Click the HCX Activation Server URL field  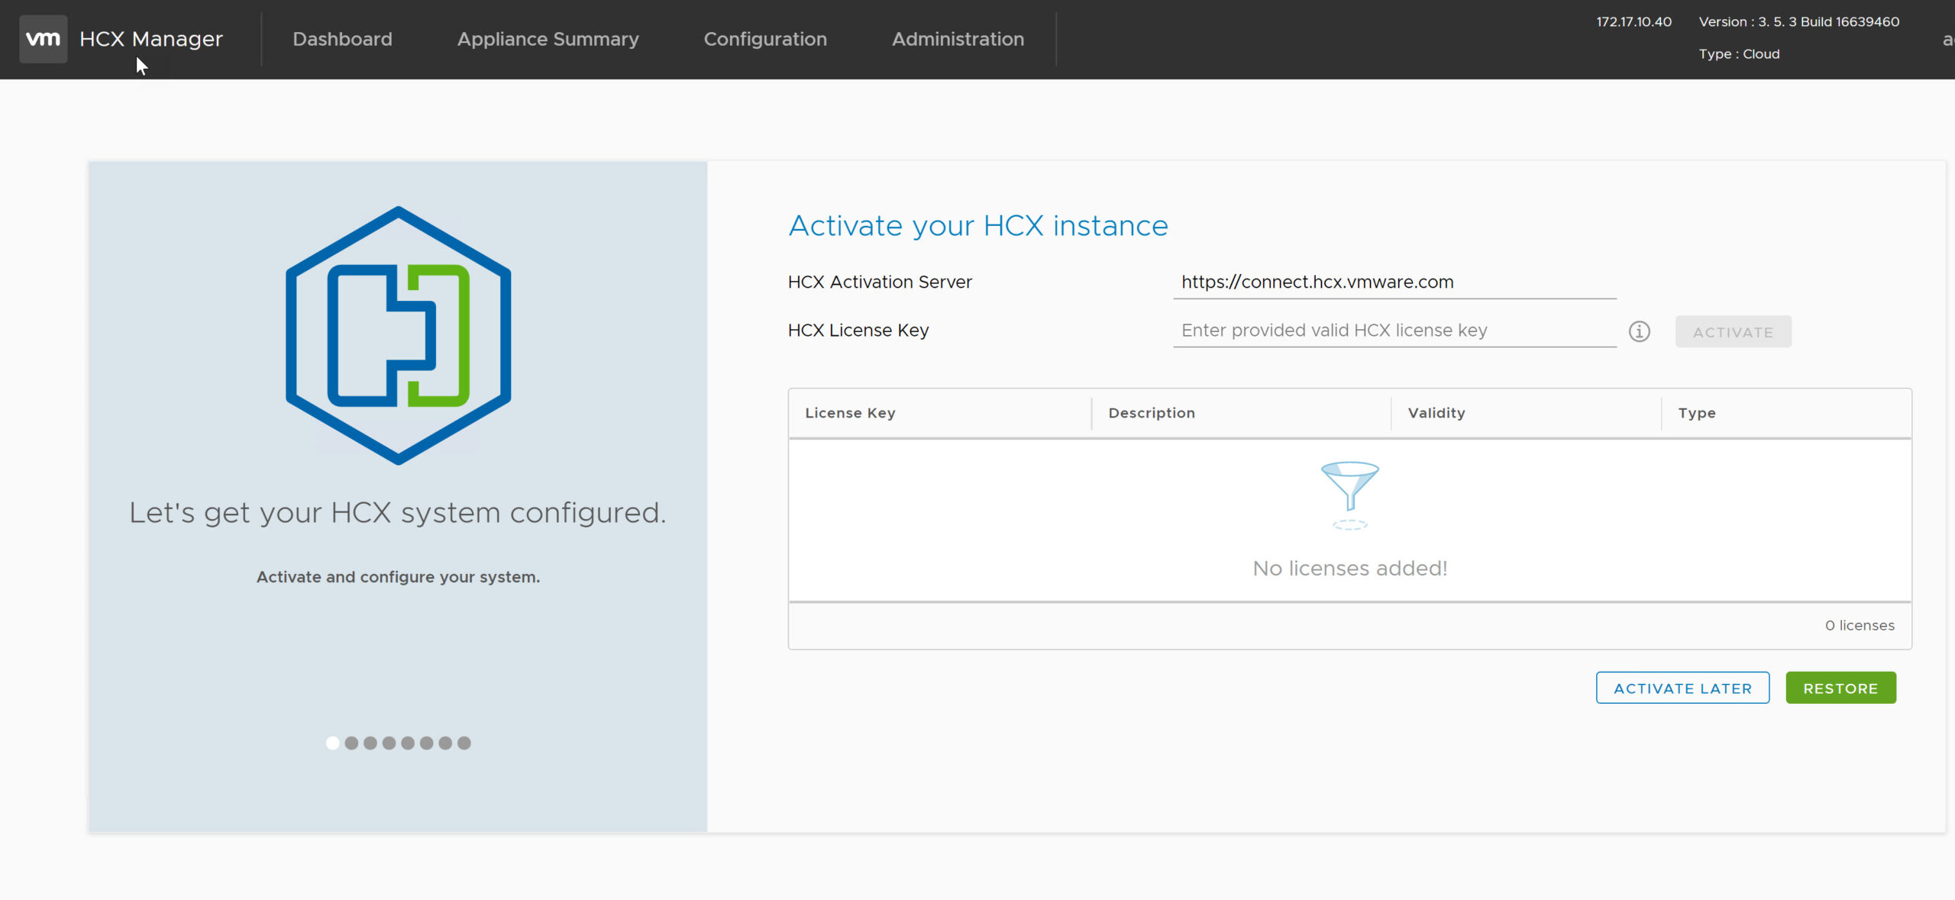click(x=1394, y=282)
